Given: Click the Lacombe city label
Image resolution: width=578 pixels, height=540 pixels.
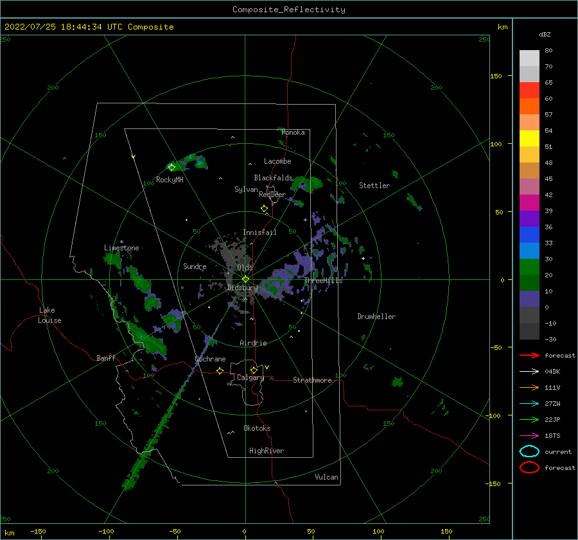Looking at the screenshot, I should (x=277, y=161).
